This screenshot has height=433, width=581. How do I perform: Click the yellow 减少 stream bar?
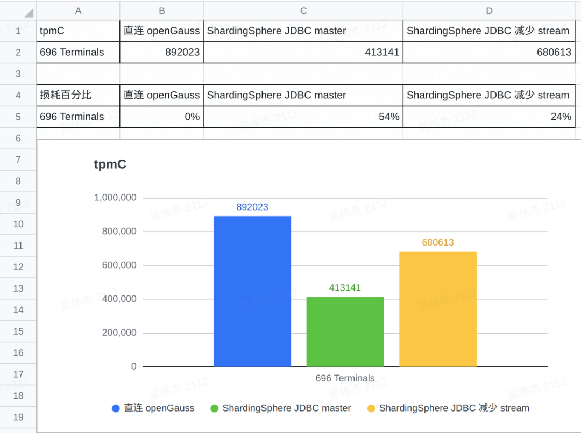point(437,309)
